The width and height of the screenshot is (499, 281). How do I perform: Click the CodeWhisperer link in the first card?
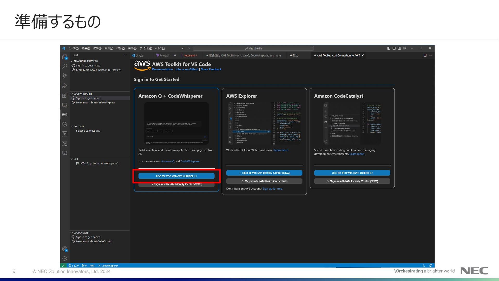coord(190,162)
